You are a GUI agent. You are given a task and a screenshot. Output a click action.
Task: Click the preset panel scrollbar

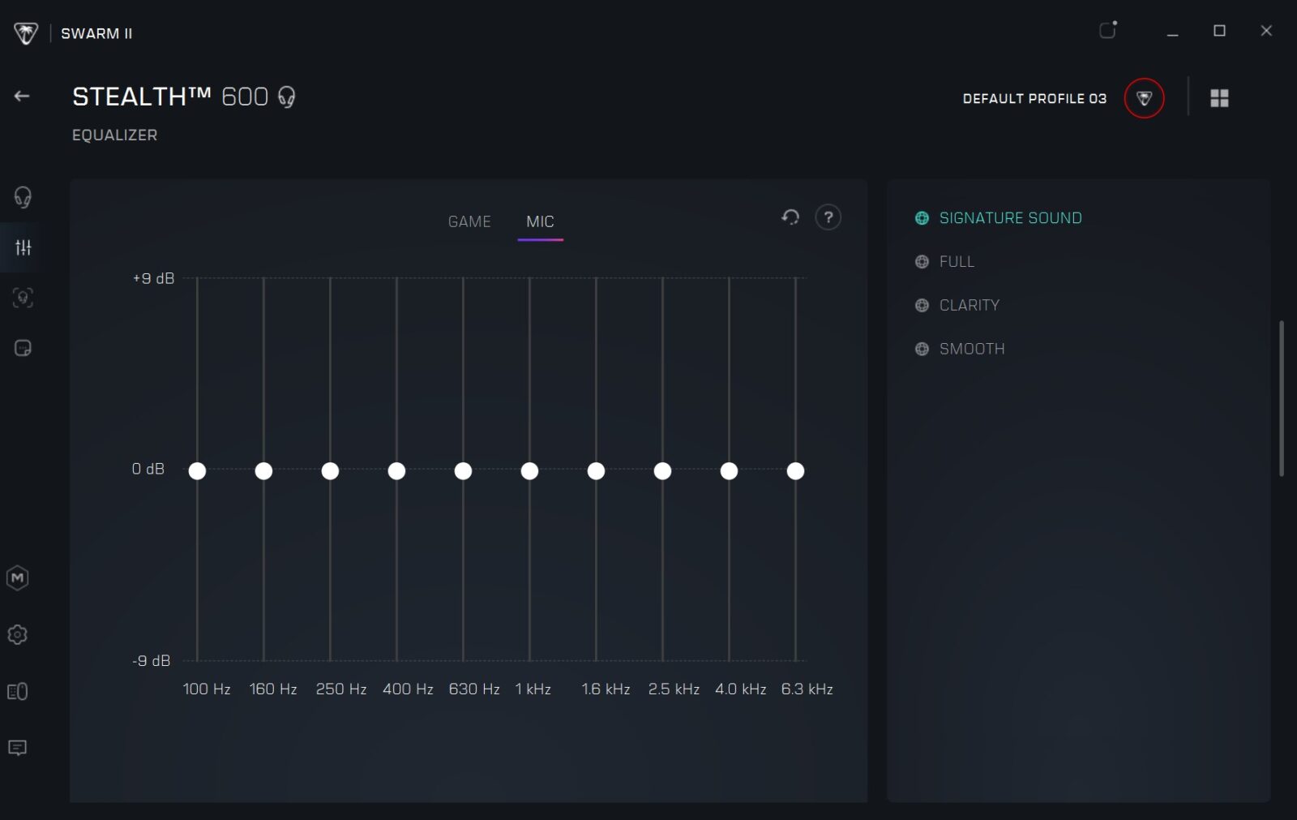[x=1281, y=397]
